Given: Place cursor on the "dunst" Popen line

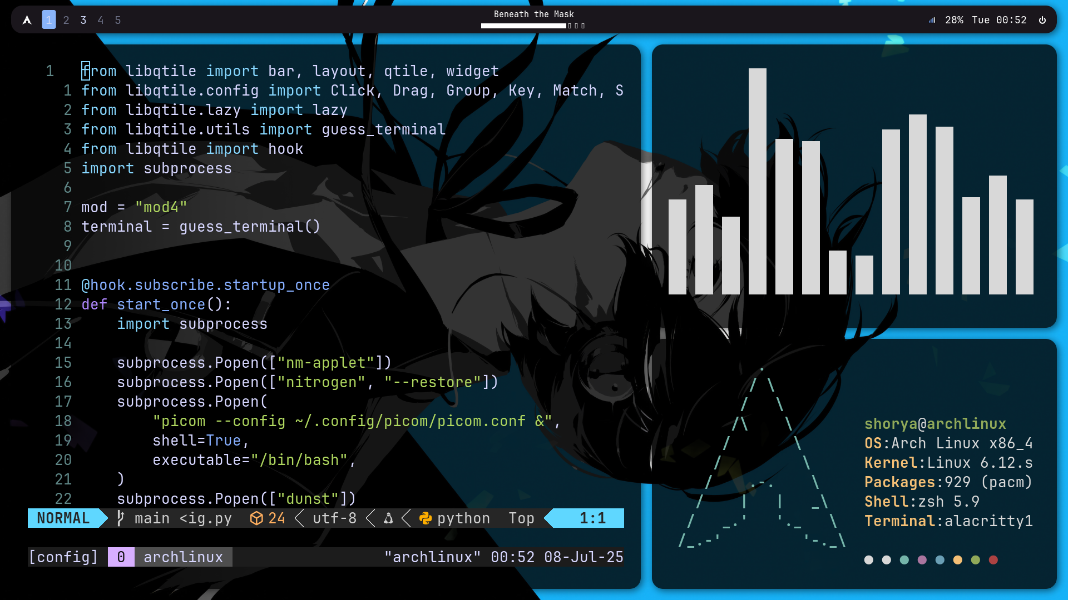Looking at the screenshot, I should pyautogui.click(x=236, y=499).
